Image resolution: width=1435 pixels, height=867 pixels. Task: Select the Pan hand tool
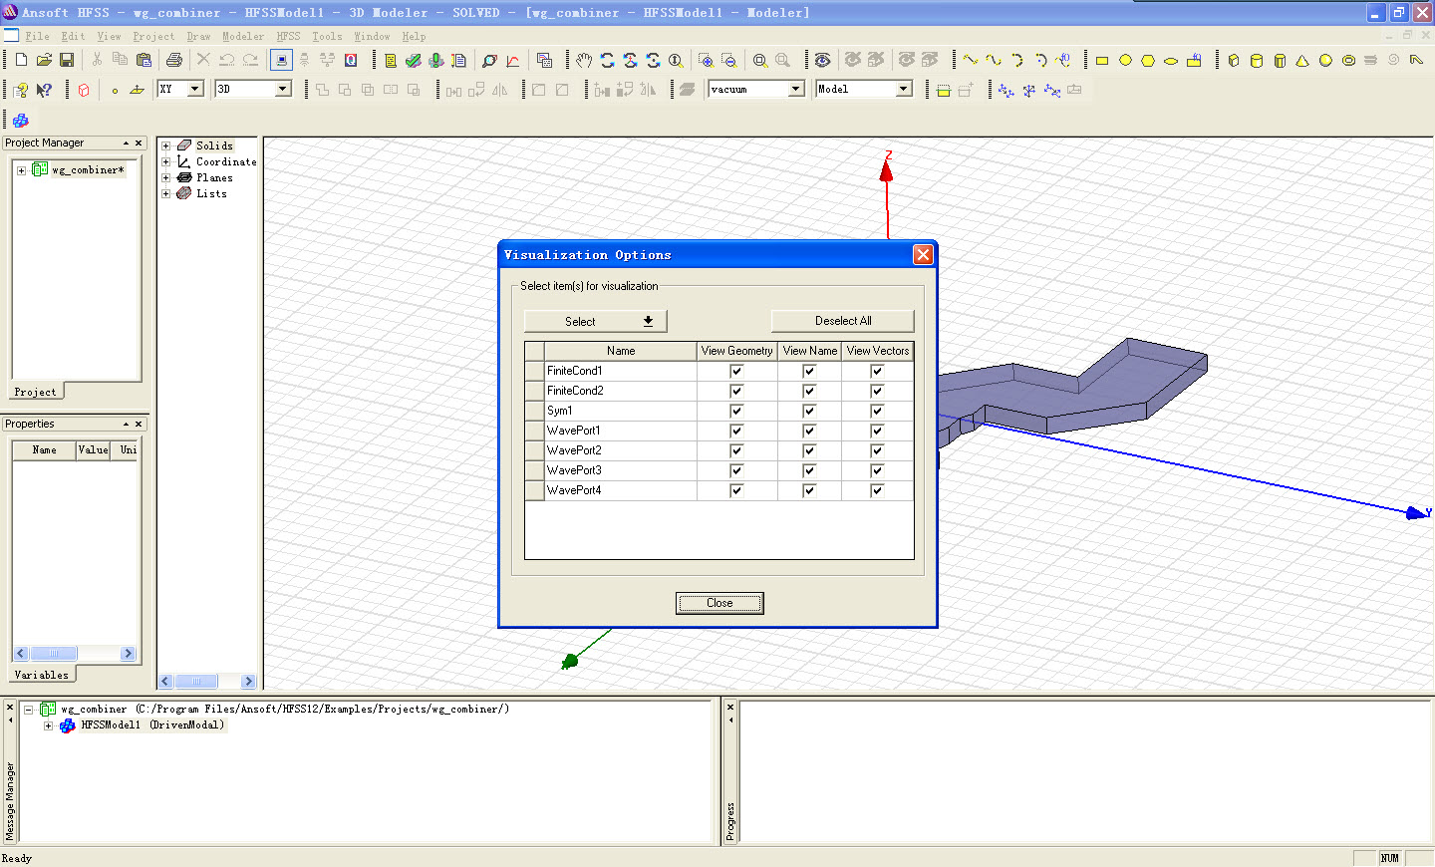584,60
